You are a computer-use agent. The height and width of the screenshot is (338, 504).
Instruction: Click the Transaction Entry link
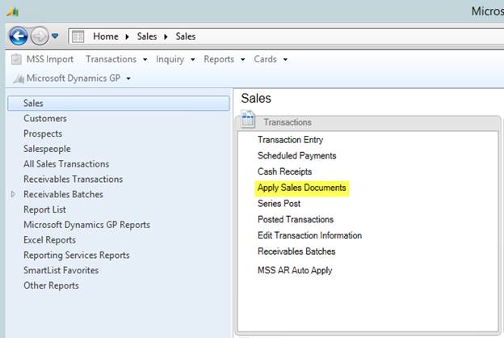[290, 140]
